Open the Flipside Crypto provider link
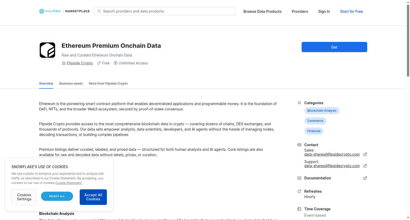Viewport: 410px width, 220px height. 80,63
